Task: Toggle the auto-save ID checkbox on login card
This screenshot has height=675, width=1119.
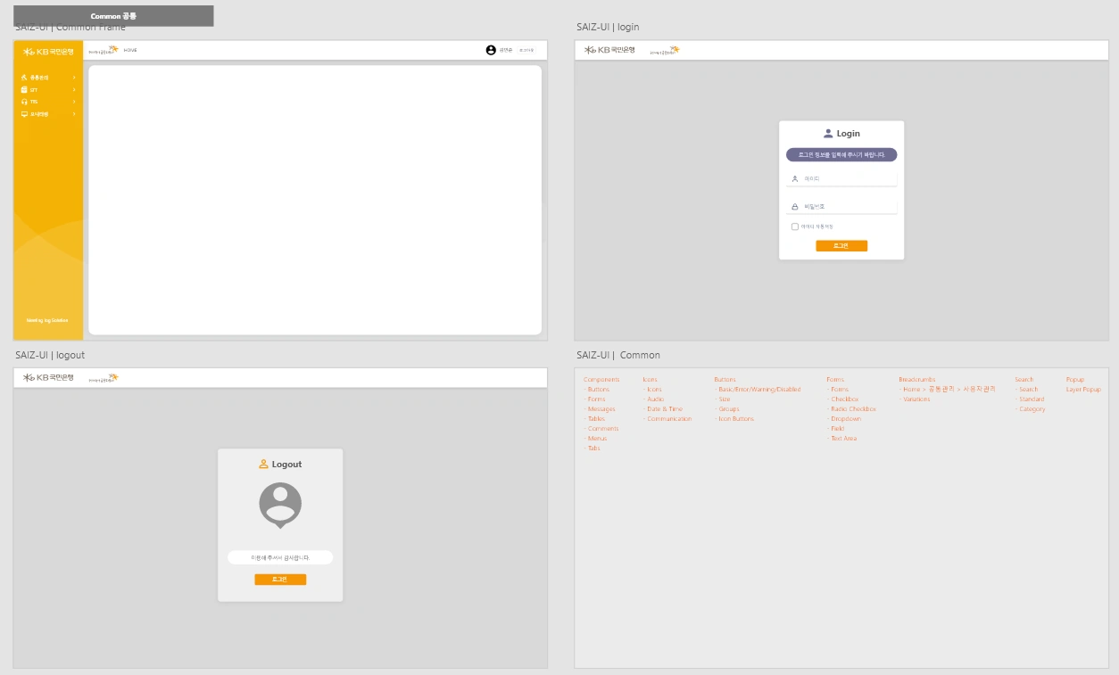Action: (795, 226)
